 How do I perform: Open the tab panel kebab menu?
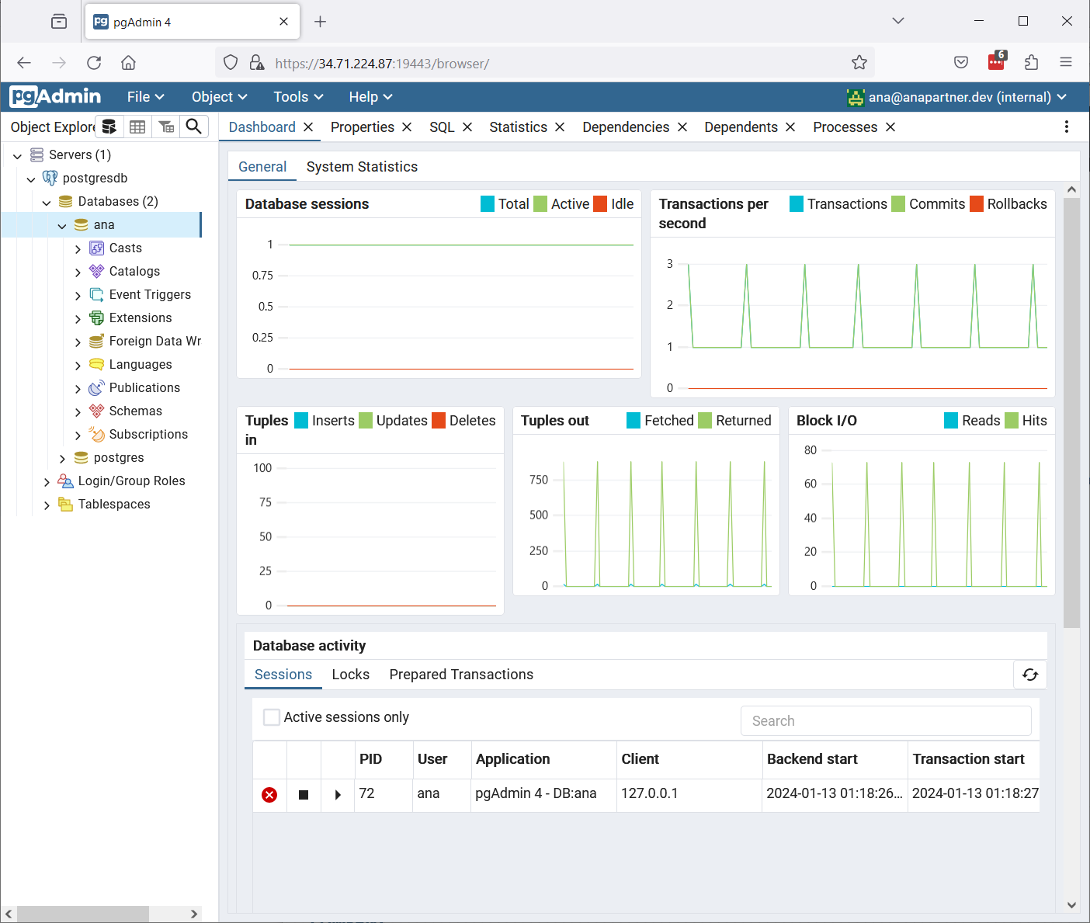tap(1067, 127)
